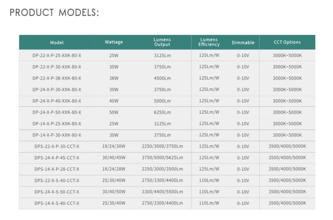Image resolution: width=333 pixels, height=220 pixels.
Task: Select the Lumens Efficiency column header
Action: [209, 42]
